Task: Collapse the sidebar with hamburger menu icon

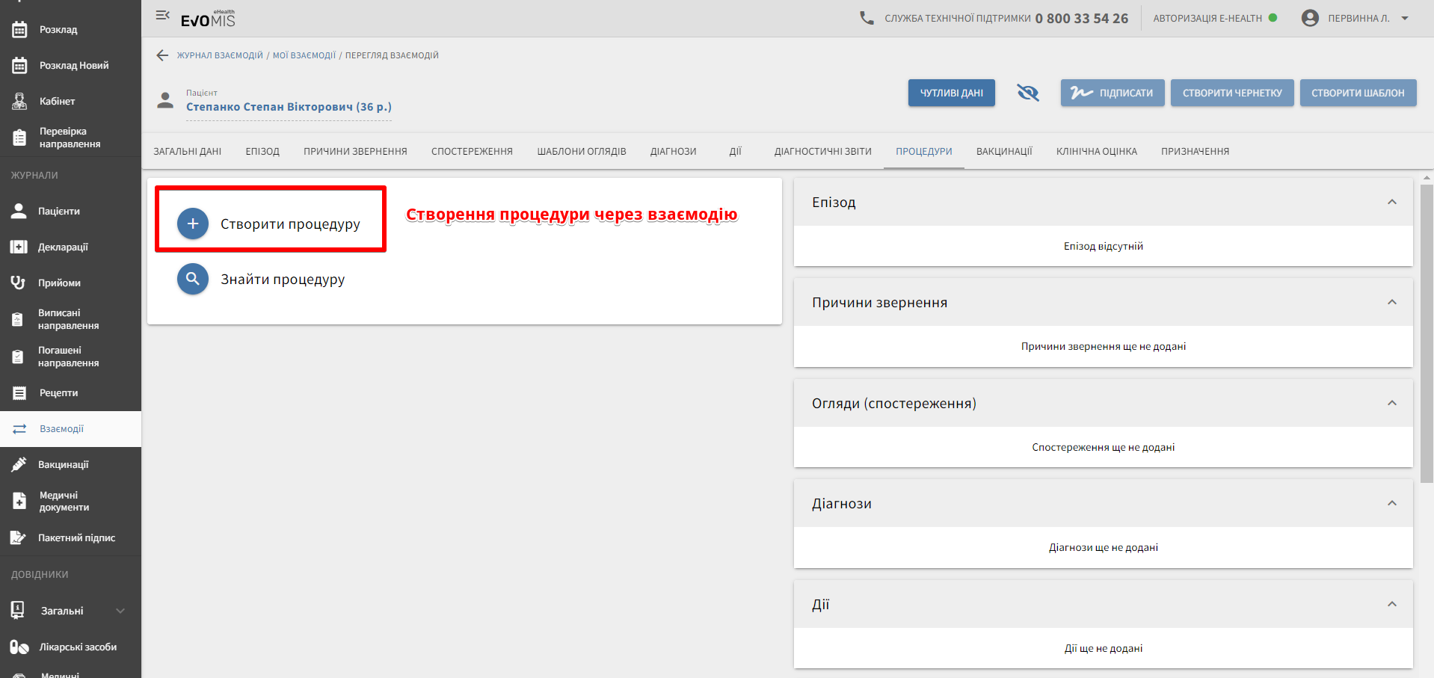Action: pos(162,16)
